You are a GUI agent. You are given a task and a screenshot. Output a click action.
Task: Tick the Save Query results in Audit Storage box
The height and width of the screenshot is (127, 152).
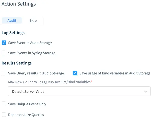(x=4, y=73)
